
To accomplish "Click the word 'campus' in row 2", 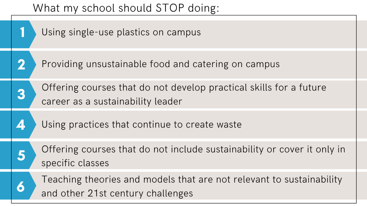I will 262,64.
